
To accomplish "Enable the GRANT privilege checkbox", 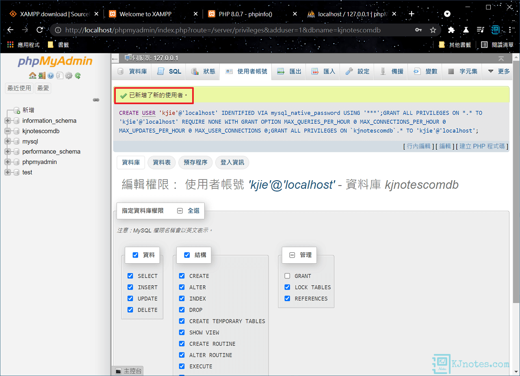I will 288,276.
